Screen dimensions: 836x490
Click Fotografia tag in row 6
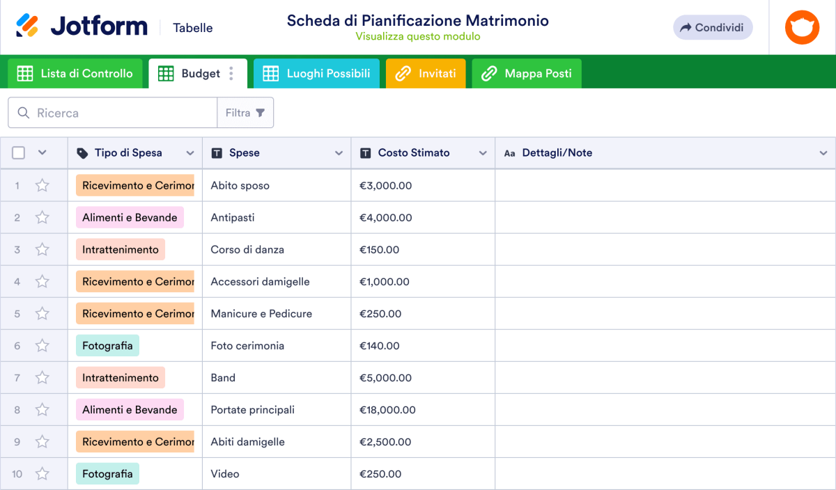(107, 345)
